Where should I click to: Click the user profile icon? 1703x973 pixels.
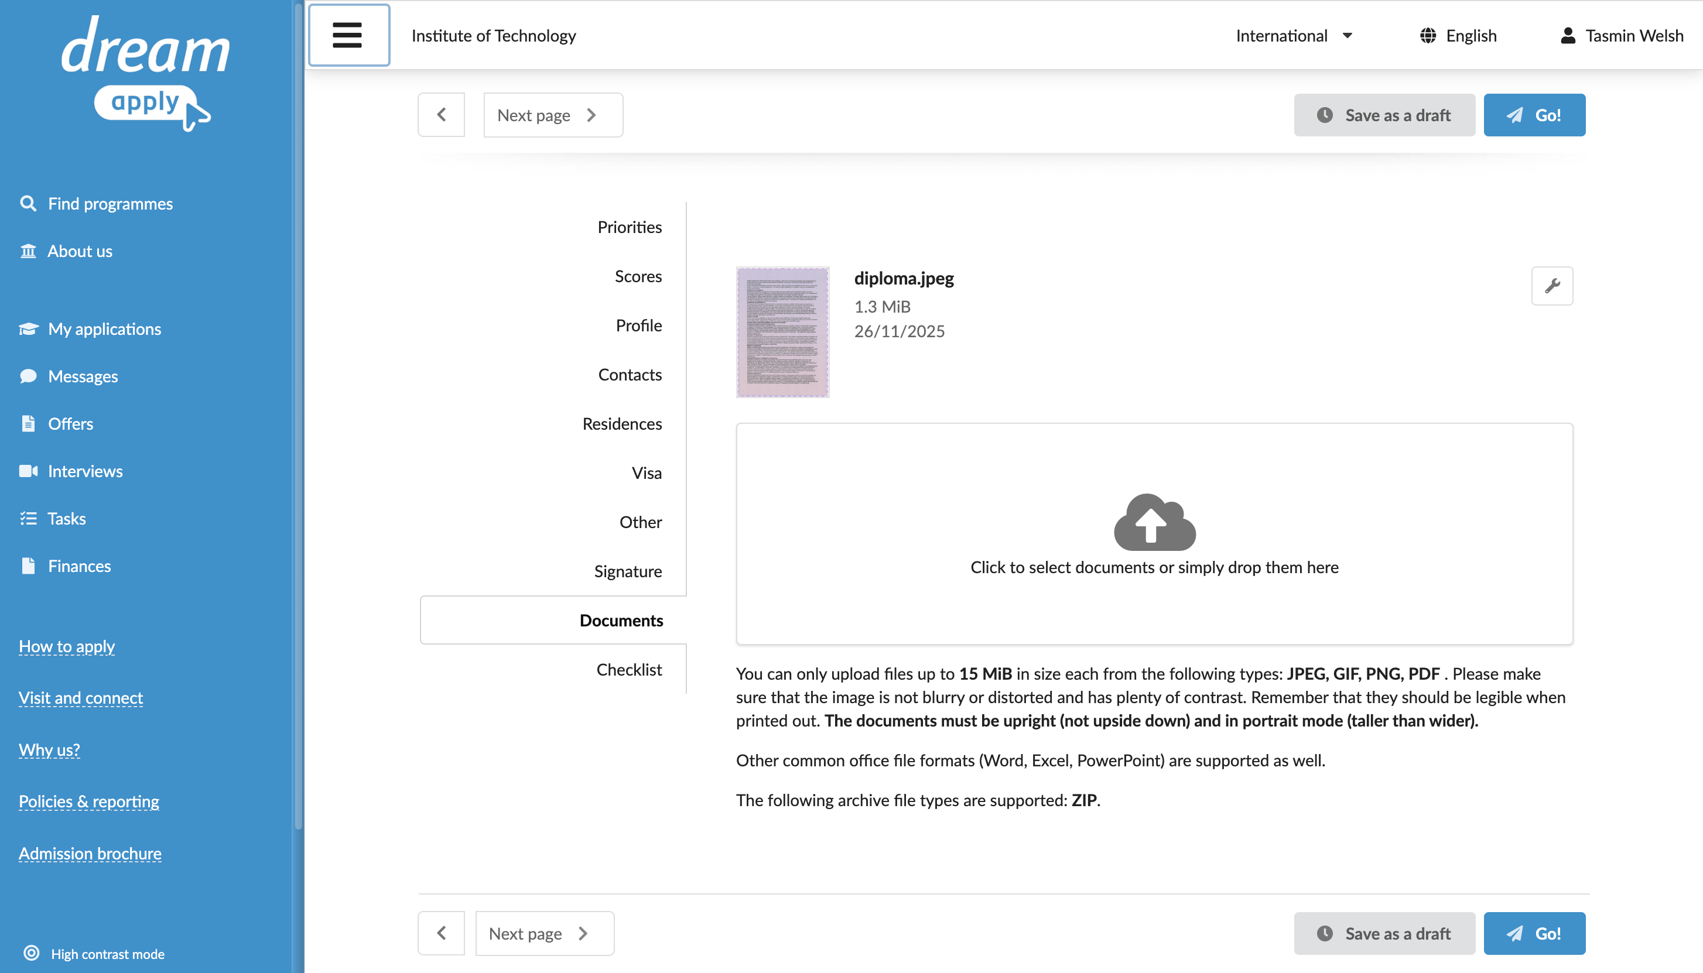pos(1568,35)
